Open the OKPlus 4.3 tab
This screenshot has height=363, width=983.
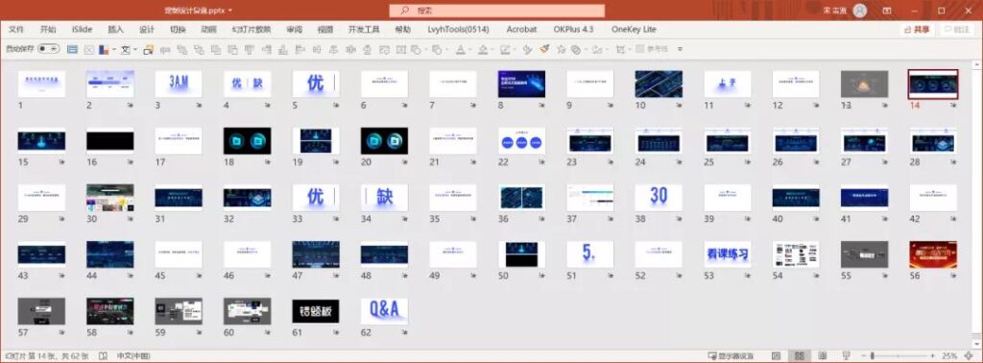pyautogui.click(x=573, y=30)
